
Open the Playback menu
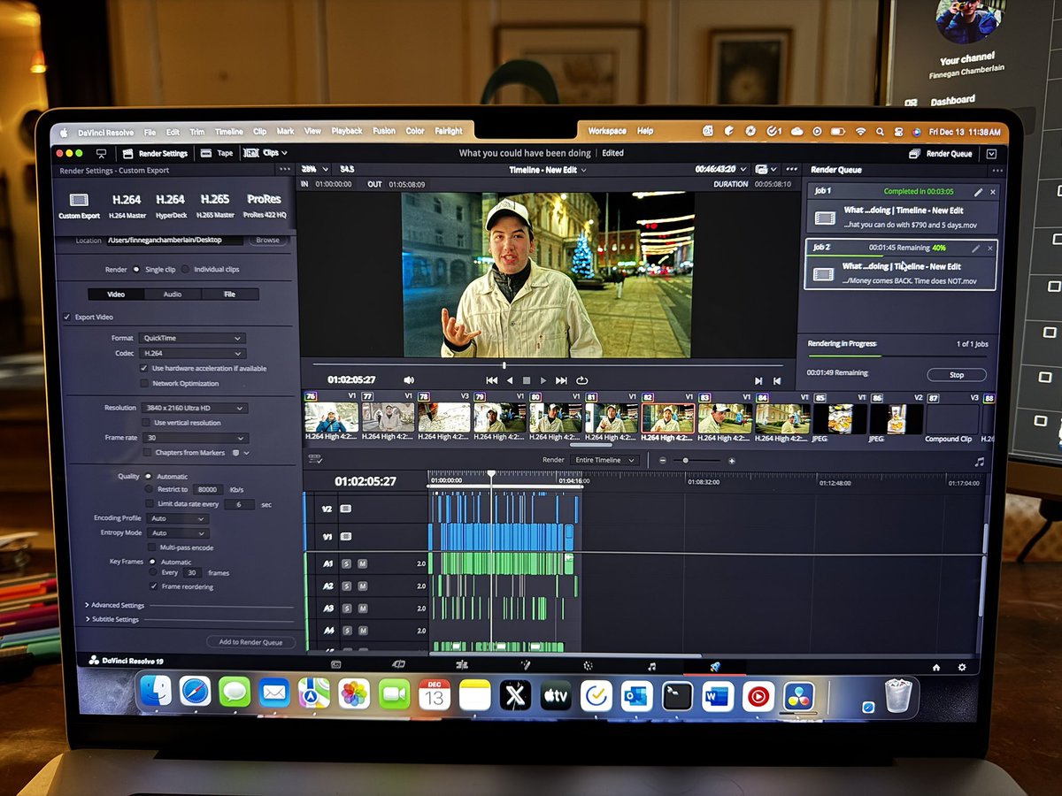coord(347,131)
